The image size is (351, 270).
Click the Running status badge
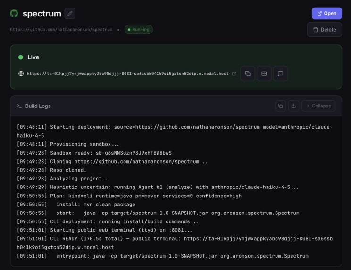139,30
